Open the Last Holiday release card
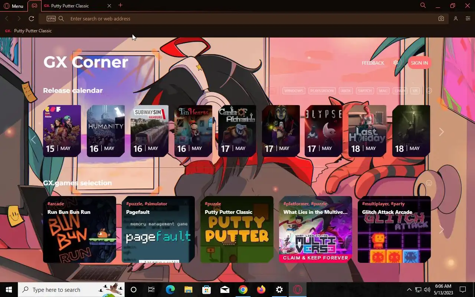This screenshot has height=297, width=475. (x=367, y=131)
